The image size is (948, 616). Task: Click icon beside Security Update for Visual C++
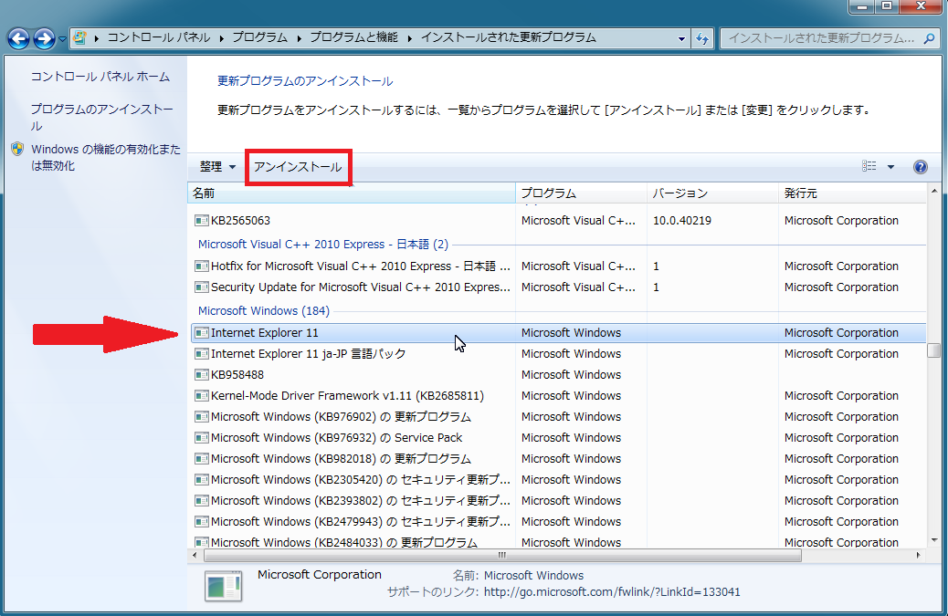(x=201, y=287)
